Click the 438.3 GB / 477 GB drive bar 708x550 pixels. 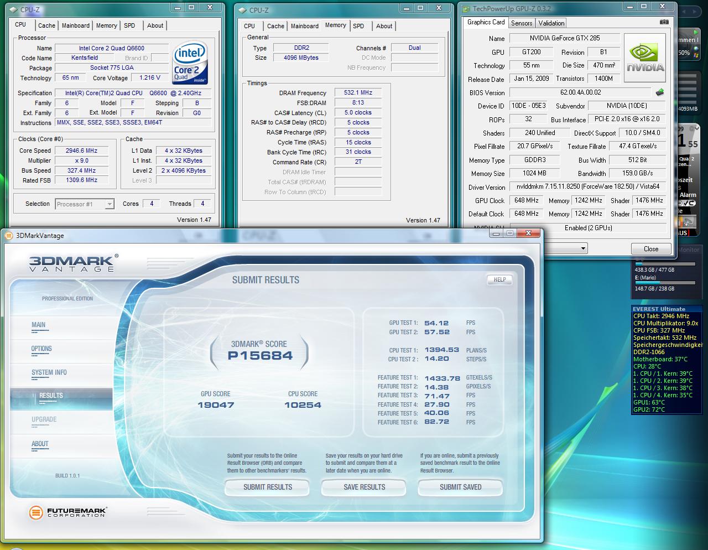[x=665, y=264]
